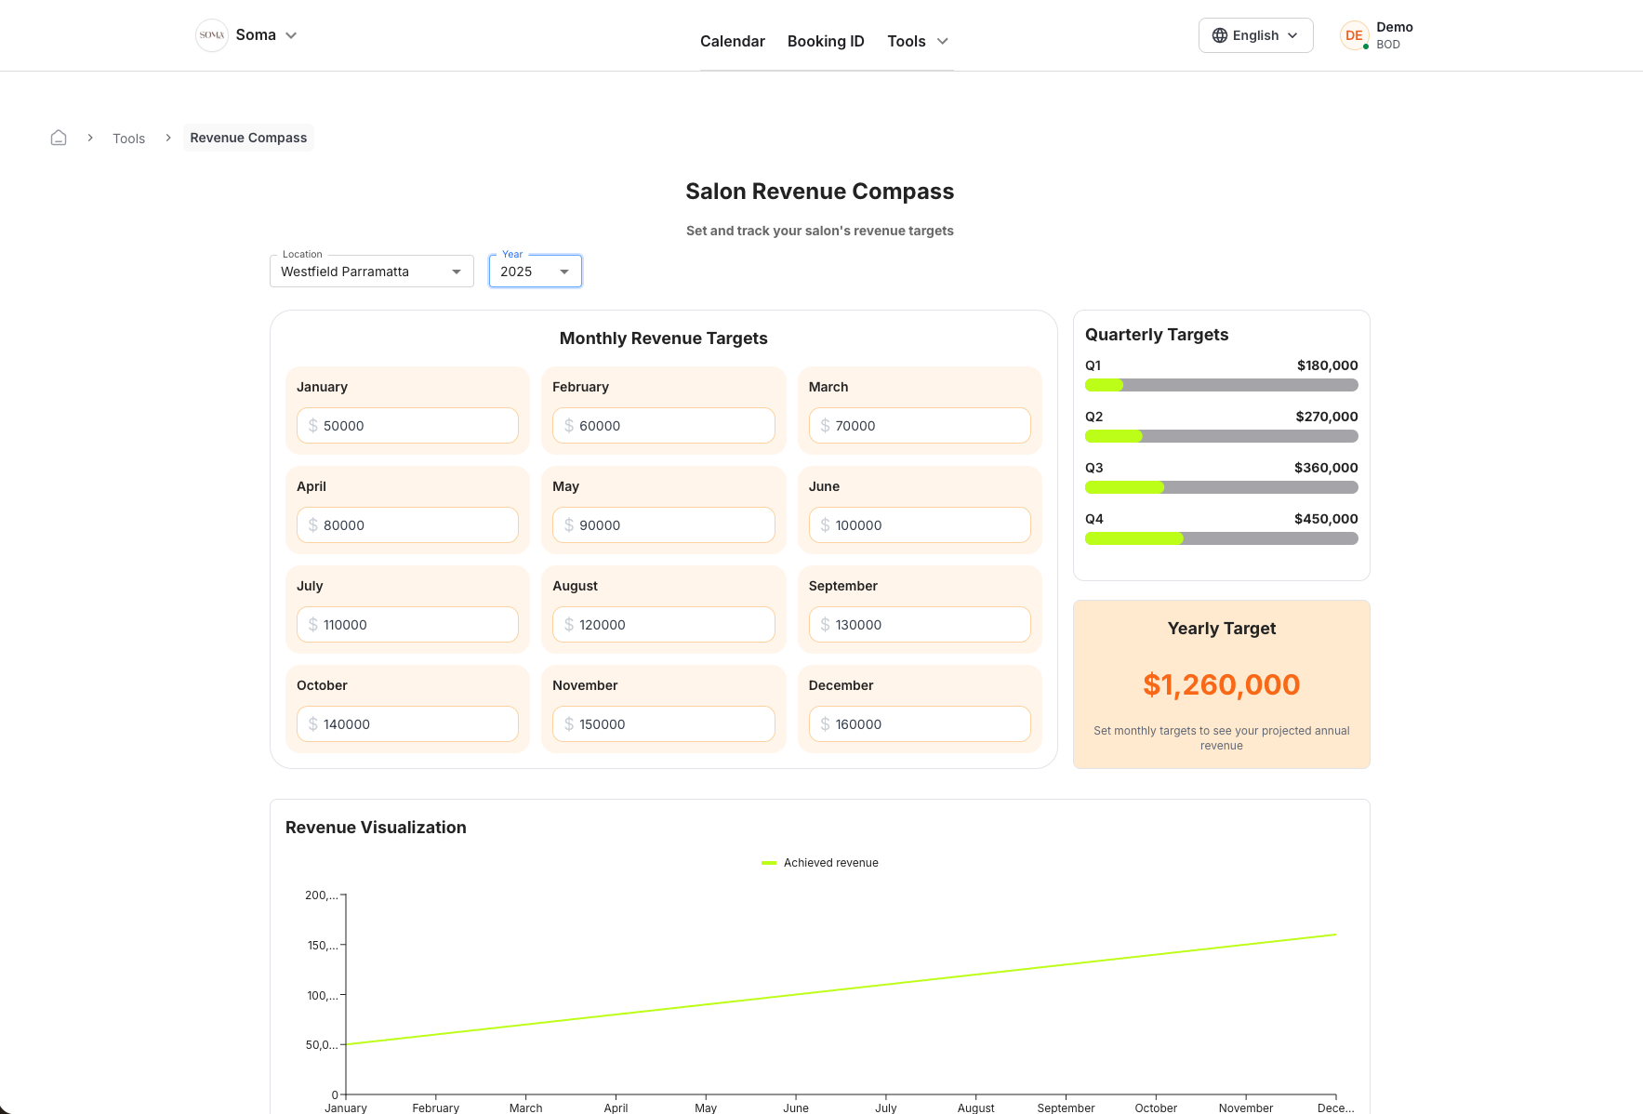Click the dollar icon in the June field
This screenshot has height=1114, width=1643.
coord(825,524)
